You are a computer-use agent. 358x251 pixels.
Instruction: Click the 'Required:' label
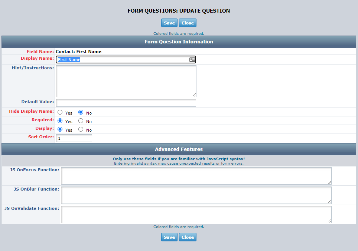click(43, 120)
